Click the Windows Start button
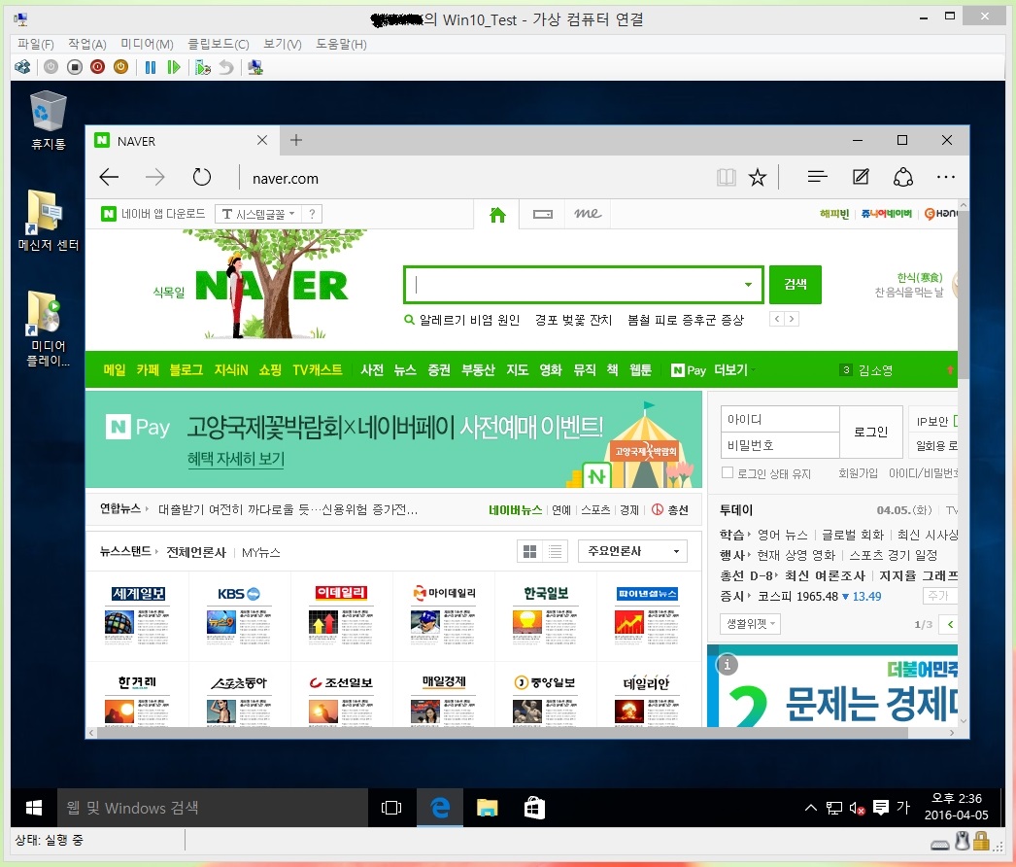Viewport: 1016px width, 867px height. pyautogui.click(x=34, y=808)
